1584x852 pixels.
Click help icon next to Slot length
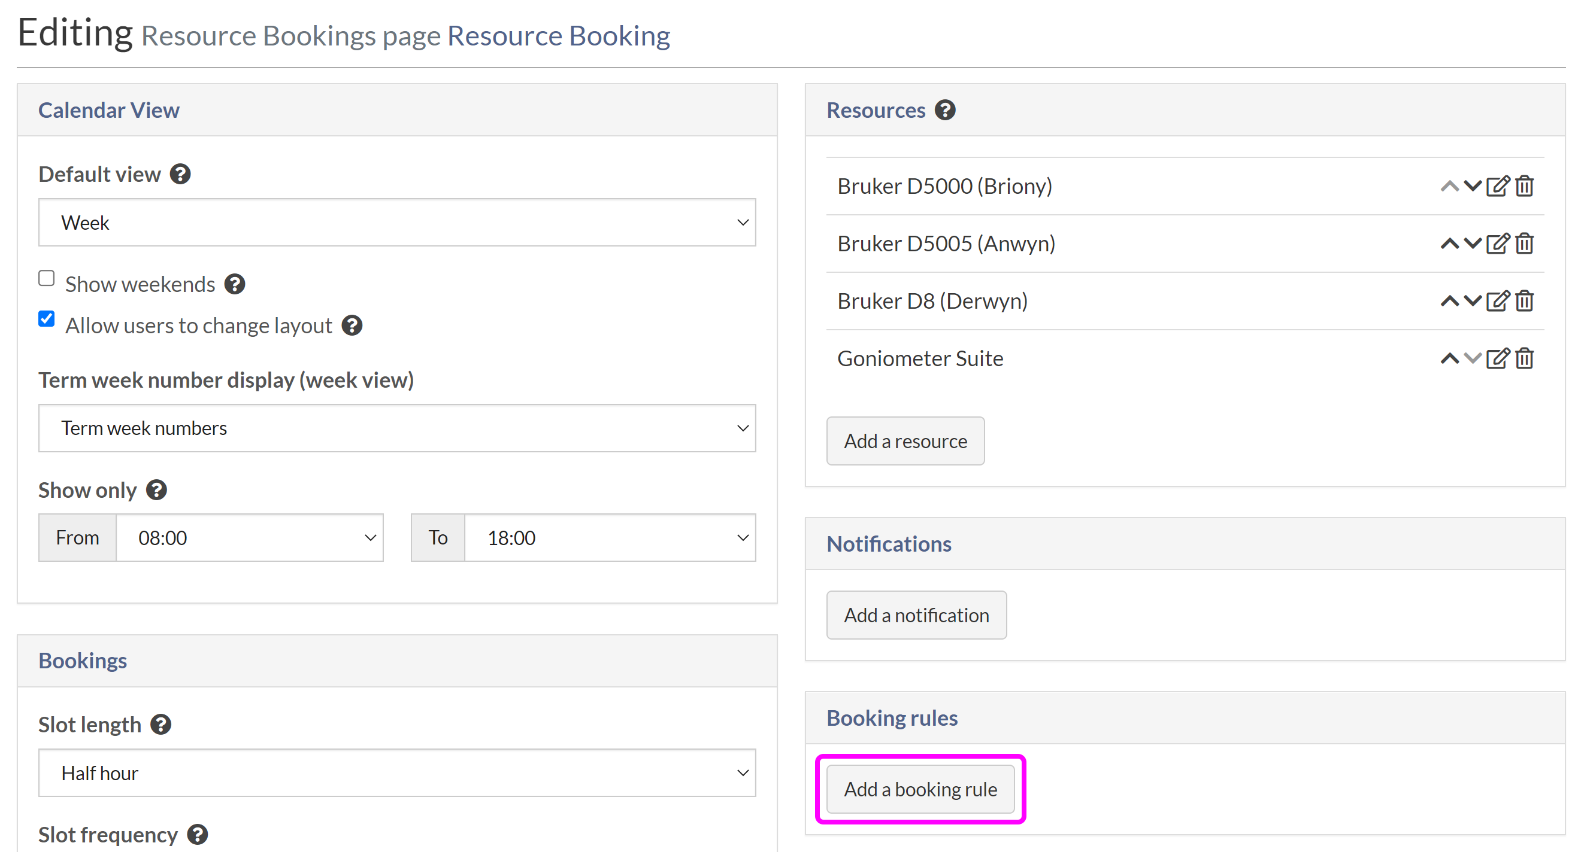[x=161, y=725]
